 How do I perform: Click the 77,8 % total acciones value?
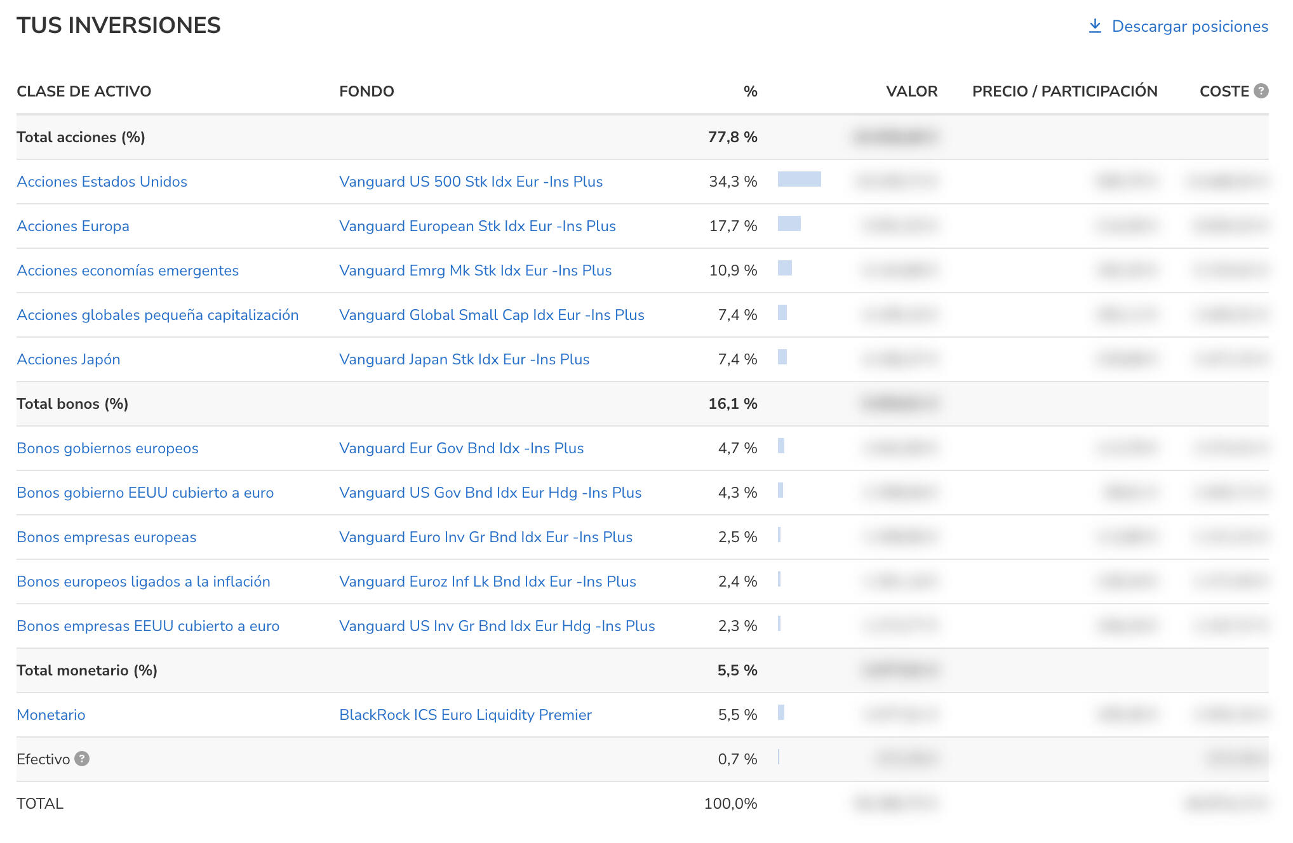[x=733, y=137]
